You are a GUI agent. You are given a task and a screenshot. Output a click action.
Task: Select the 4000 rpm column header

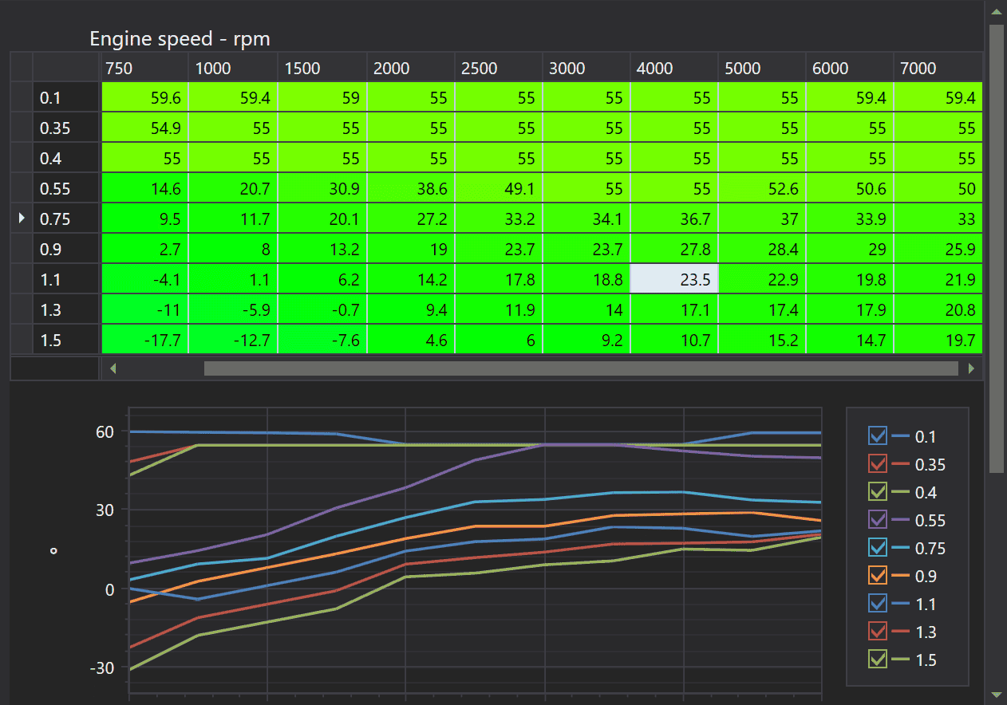click(674, 68)
